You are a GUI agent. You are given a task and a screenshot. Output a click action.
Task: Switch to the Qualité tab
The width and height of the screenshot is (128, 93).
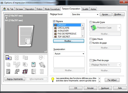tap(85, 9)
